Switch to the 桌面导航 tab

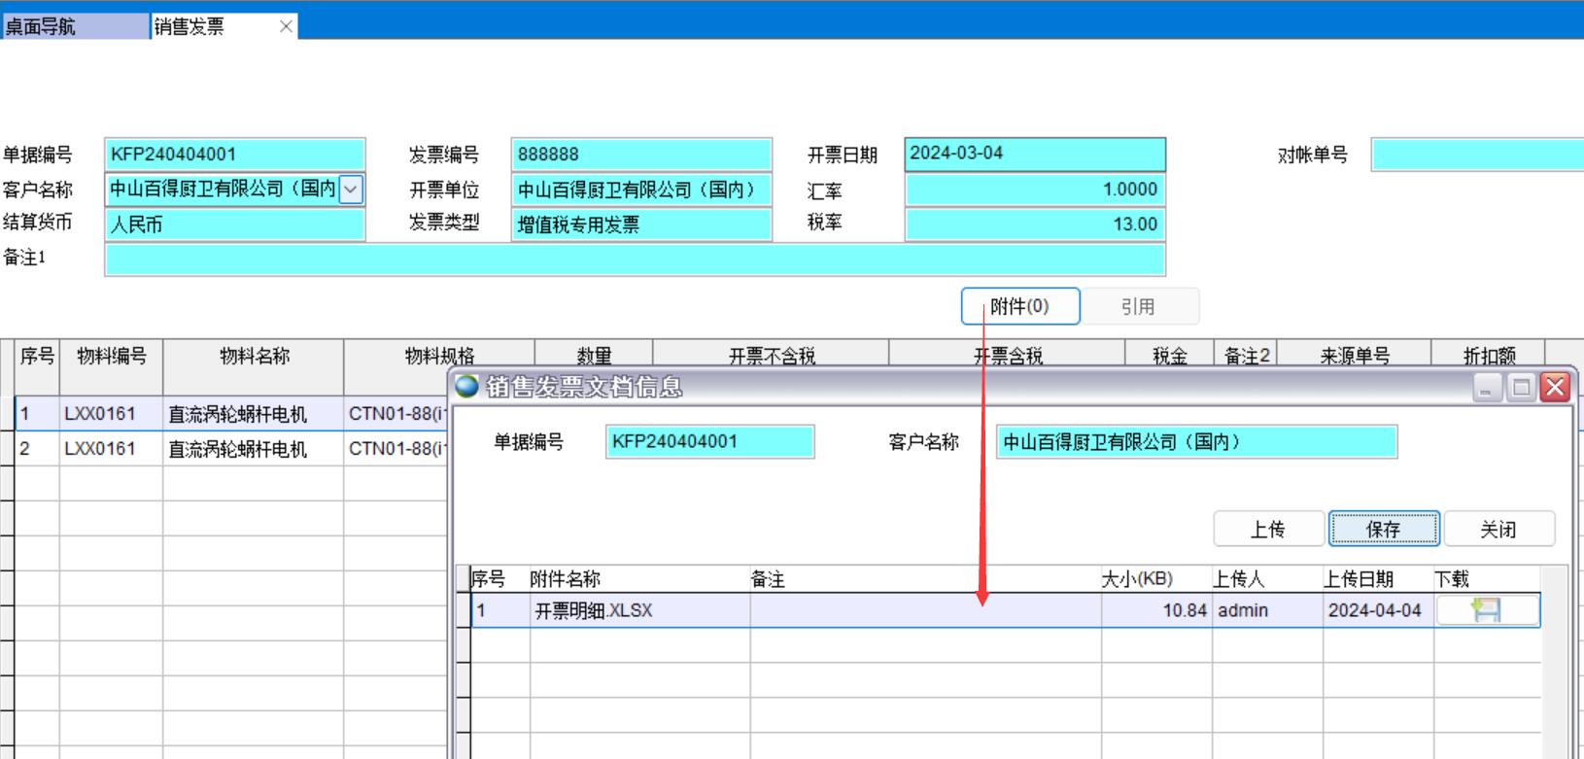pyautogui.click(x=74, y=26)
